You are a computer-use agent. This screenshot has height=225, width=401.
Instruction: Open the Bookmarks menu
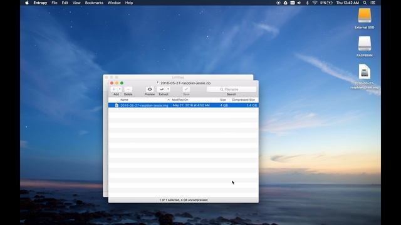coord(94,2)
